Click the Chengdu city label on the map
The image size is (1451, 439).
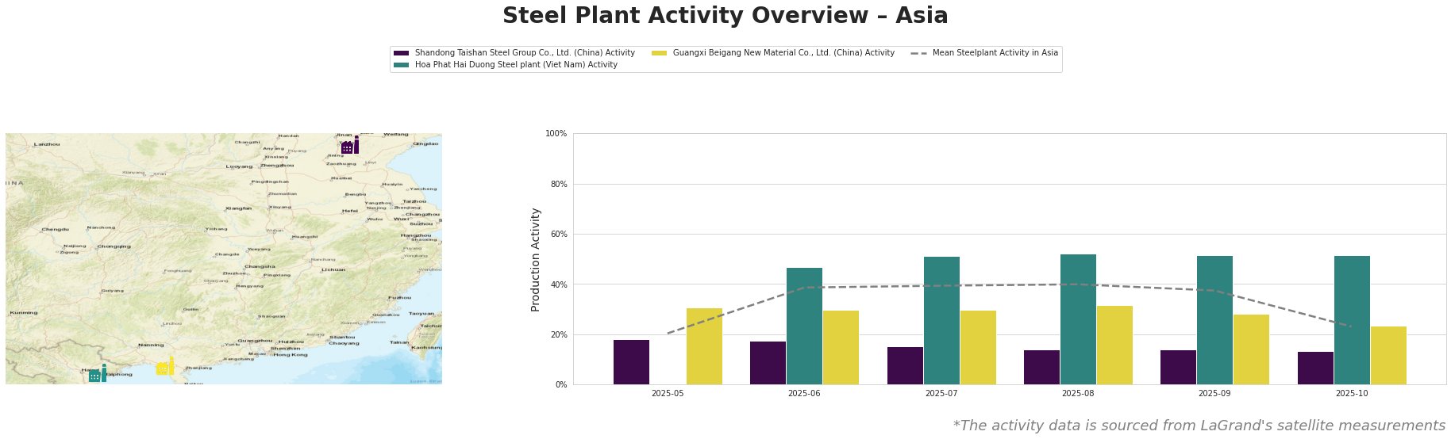56,230
